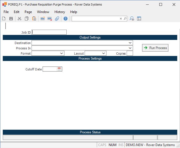Open attachments with the paperclip icon

57,19
